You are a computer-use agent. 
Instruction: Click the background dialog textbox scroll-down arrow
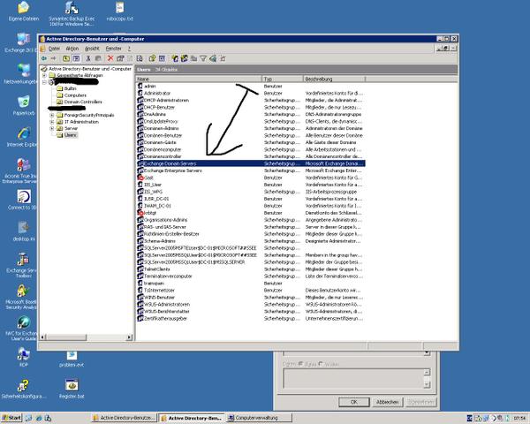tap(427, 384)
